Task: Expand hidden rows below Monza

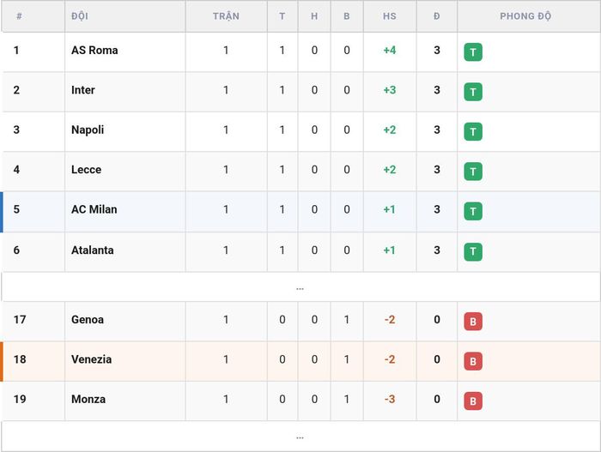Action: pyautogui.click(x=300, y=437)
